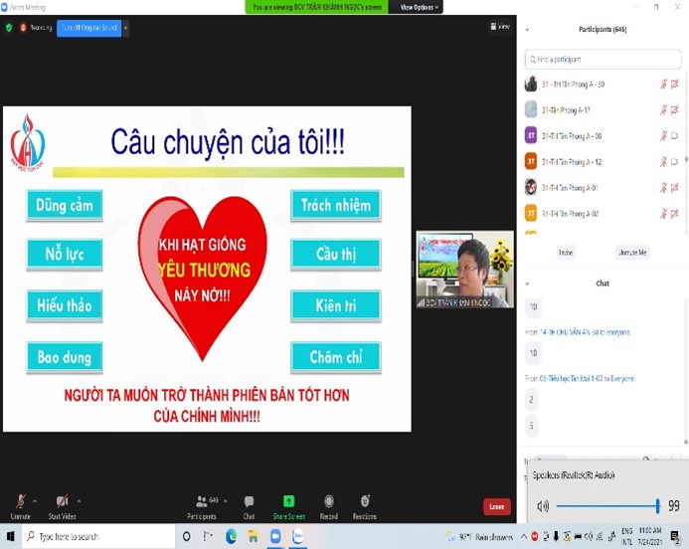Image resolution: width=689 pixels, height=549 pixels.
Task: Click the Windows Start button
Action: coord(10,536)
